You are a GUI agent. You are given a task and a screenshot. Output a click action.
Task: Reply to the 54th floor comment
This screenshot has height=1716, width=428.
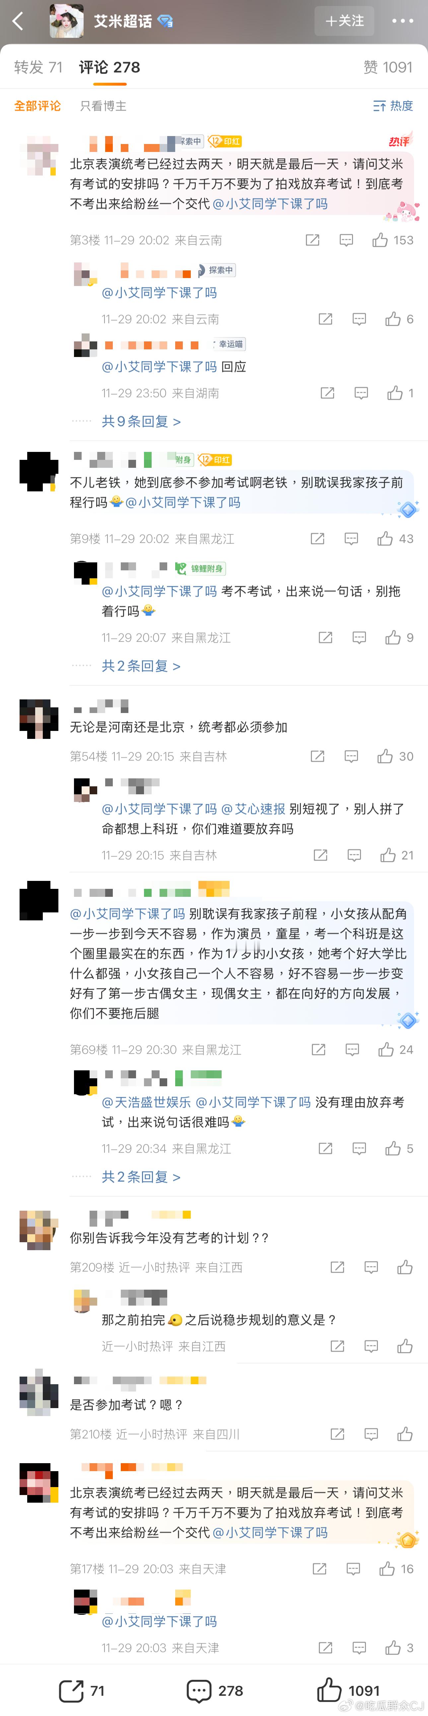click(x=351, y=756)
